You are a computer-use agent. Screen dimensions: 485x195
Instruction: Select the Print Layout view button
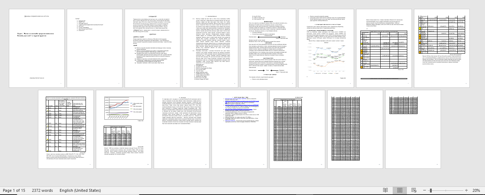399,190
